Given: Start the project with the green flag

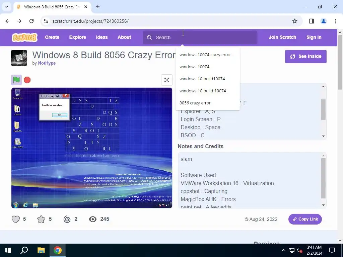Looking at the screenshot, I should click(x=16, y=80).
